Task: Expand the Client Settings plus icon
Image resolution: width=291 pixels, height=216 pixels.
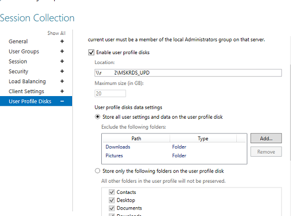Action: point(62,91)
